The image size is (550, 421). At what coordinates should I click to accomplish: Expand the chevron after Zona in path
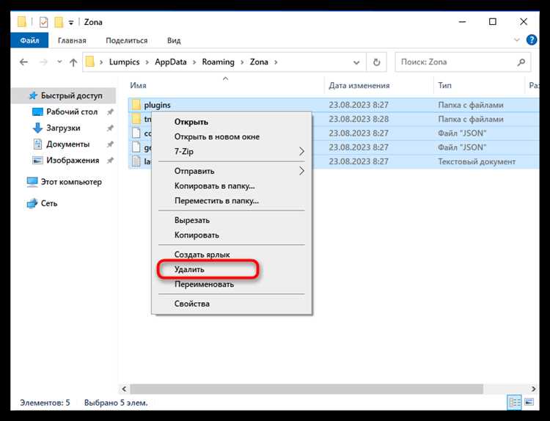pos(276,62)
